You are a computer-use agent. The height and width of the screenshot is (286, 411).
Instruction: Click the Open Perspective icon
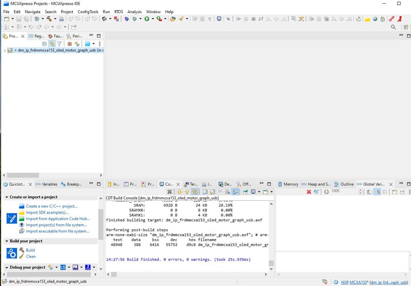click(406, 27)
